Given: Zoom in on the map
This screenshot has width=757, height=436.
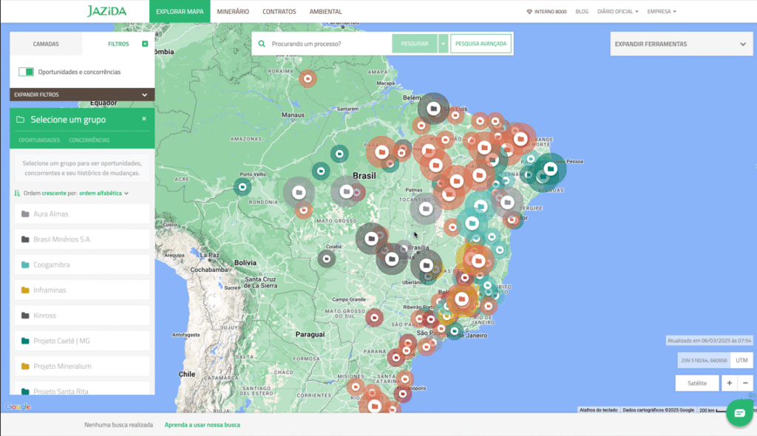Looking at the screenshot, I should coord(730,383).
